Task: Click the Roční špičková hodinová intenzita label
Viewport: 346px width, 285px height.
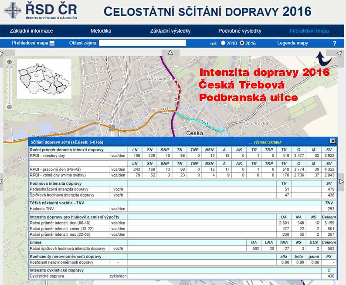Action: pos(67,248)
